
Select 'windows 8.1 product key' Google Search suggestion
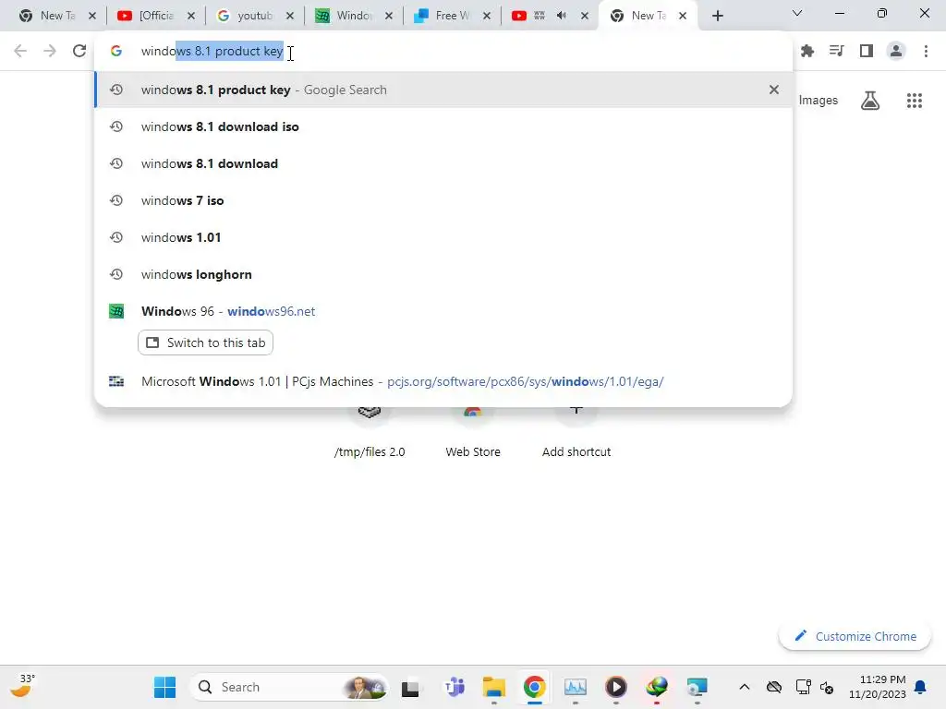(443, 90)
